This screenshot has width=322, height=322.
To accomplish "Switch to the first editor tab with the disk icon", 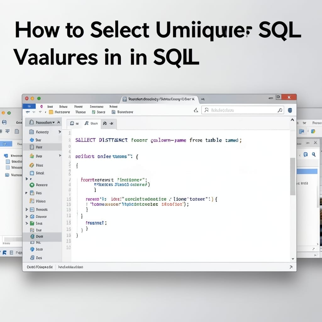I will pyautogui.click(x=74, y=123).
